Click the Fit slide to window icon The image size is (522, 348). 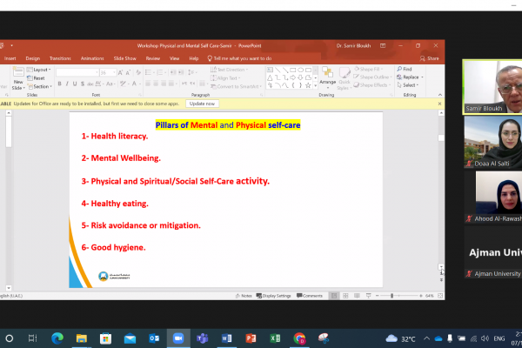(438, 296)
